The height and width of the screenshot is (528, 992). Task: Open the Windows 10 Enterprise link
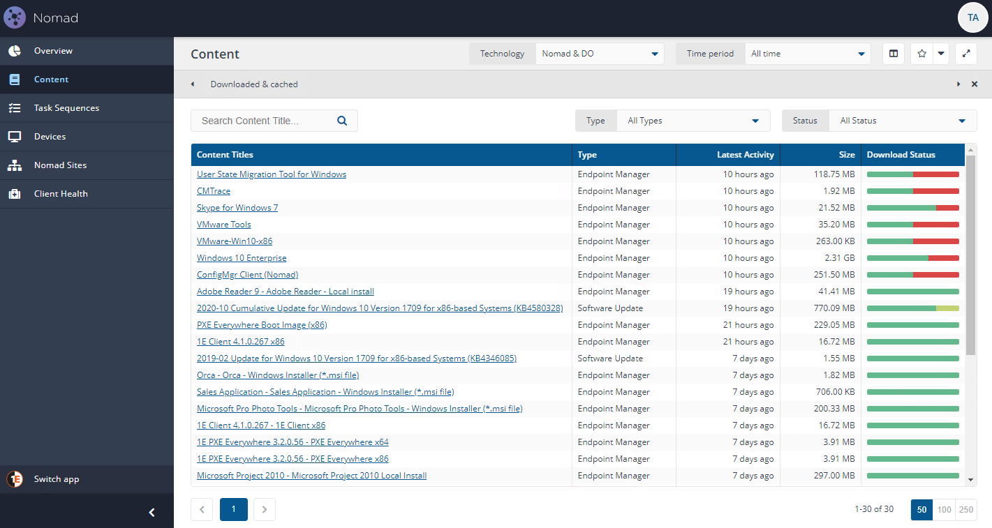(242, 258)
